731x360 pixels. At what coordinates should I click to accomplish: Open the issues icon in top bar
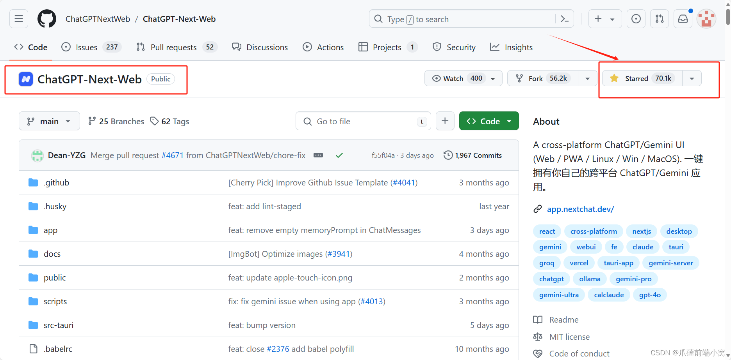(636, 19)
